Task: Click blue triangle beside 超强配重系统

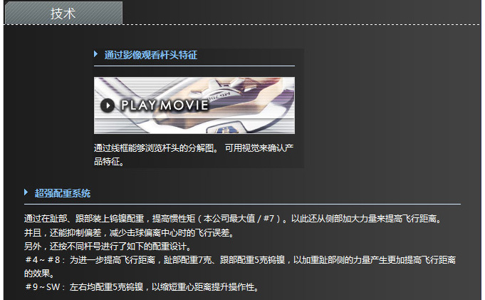Action: pyautogui.click(x=26, y=192)
